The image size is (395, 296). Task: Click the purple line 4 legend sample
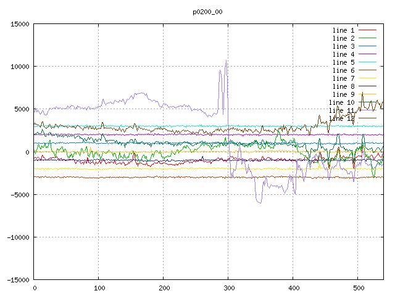pos(367,54)
